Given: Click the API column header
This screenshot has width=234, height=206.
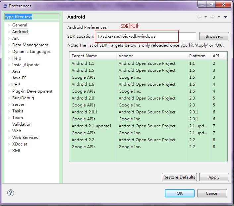Looking at the screenshot, I should [x=219, y=56].
